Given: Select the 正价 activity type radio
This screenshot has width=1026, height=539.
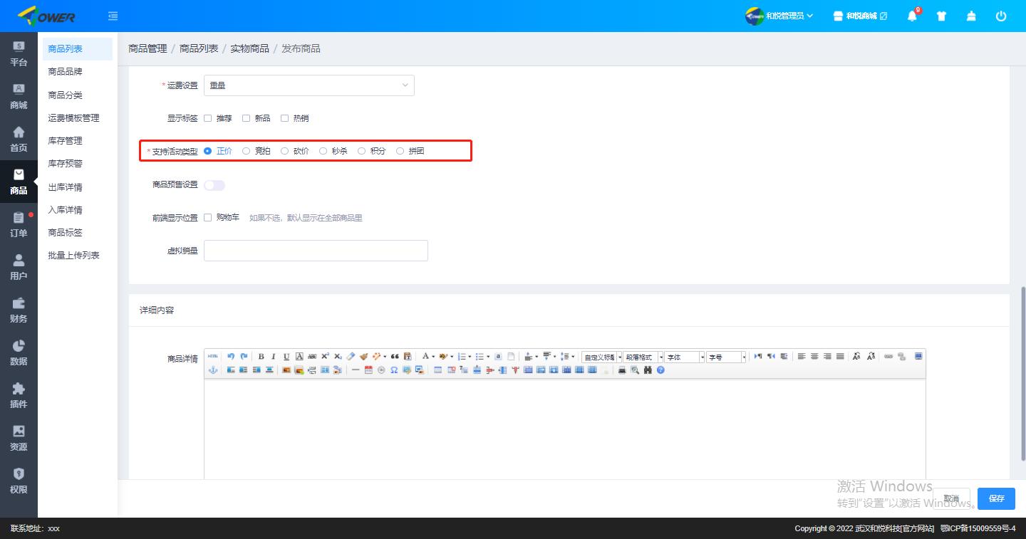Looking at the screenshot, I should tap(208, 151).
